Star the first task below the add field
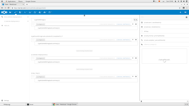The height and width of the screenshot is (106, 189). coord(136,24)
